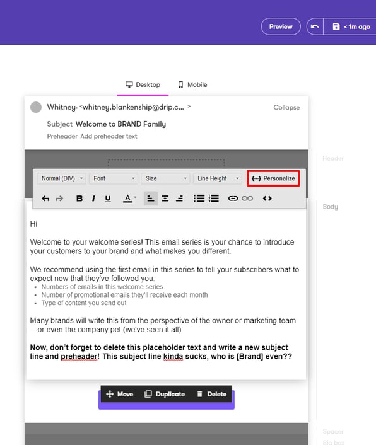Open the Font dropdown
The height and width of the screenshot is (445, 376).
(114, 178)
